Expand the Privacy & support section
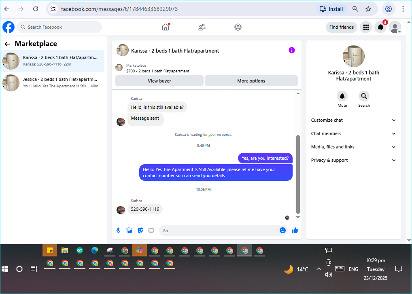The width and height of the screenshot is (412, 294). [353, 161]
